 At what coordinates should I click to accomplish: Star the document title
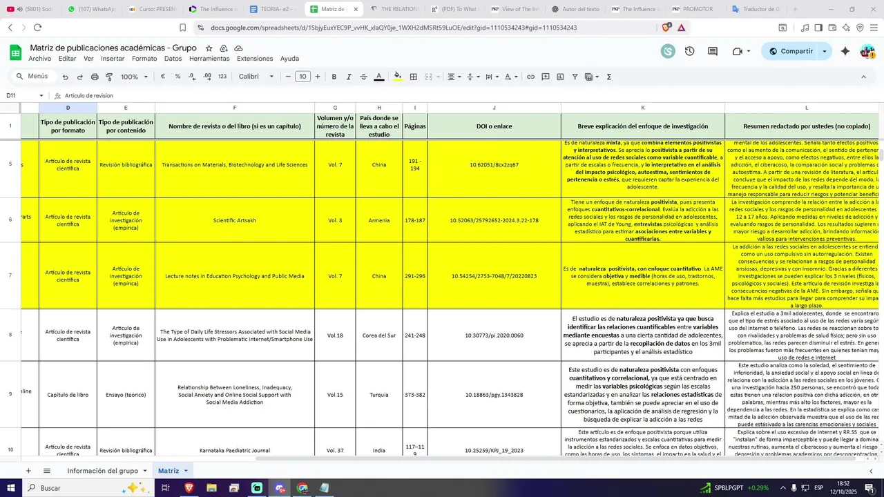(x=209, y=48)
